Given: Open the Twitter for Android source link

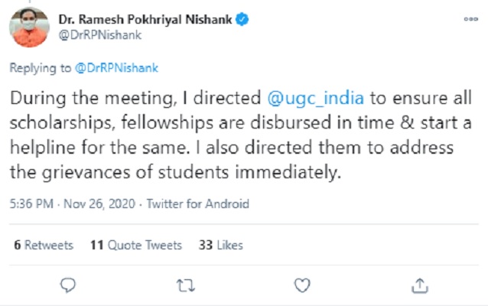Looking at the screenshot, I should click(x=197, y=204).
